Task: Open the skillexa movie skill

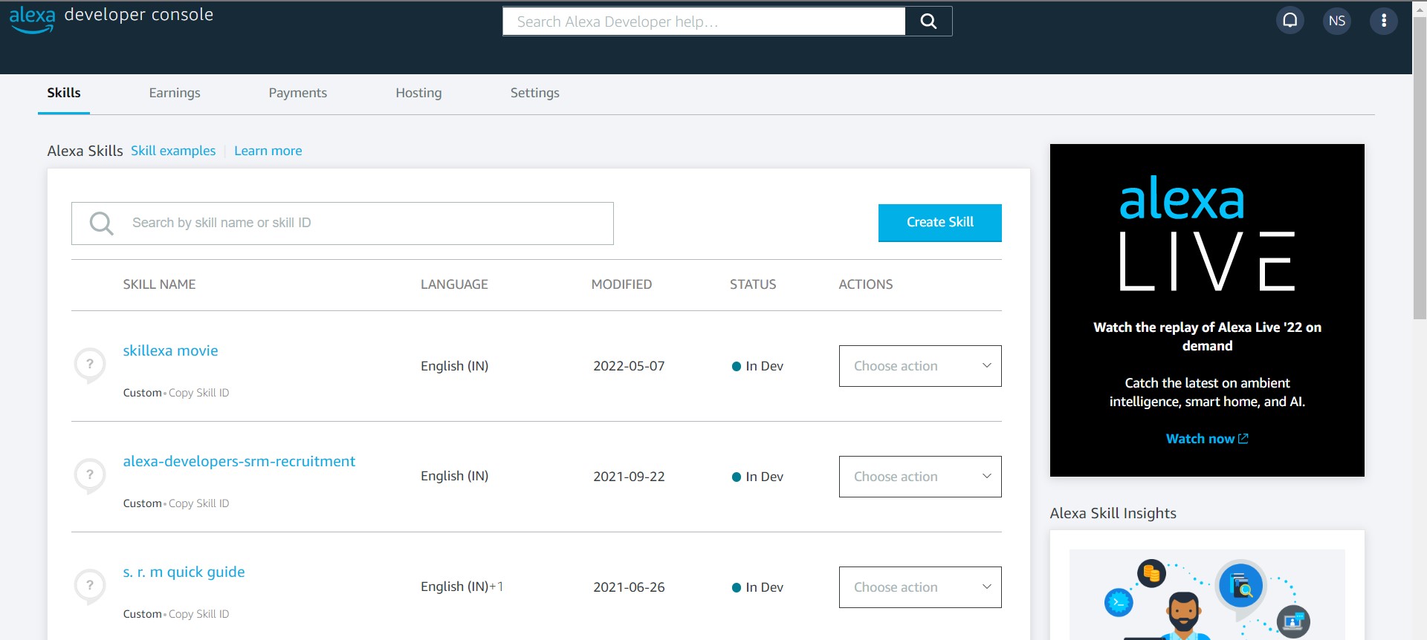Action: tap(170, 350)
